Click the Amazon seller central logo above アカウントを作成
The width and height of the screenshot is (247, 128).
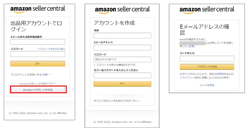pos(122,10)
